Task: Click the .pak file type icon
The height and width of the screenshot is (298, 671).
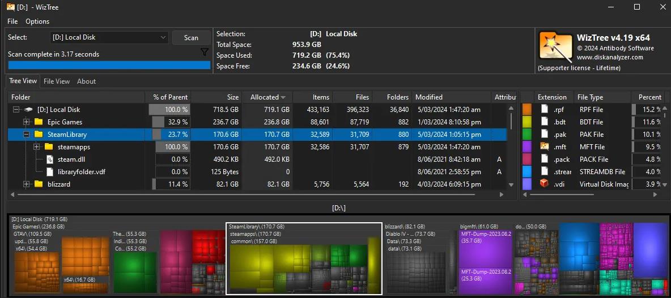Action: [x=544, y=134]
